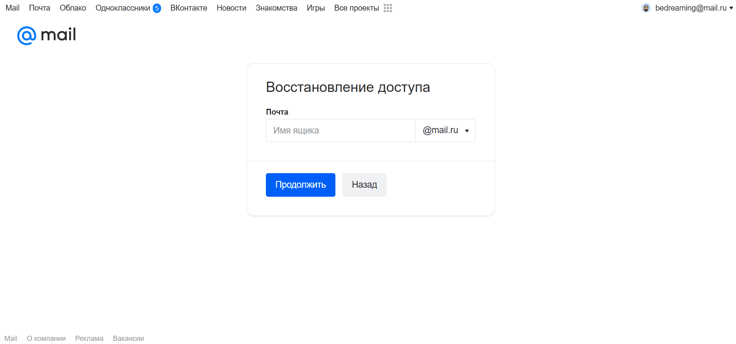The width and height of the screenshot is (736, 344).
Task: Go to Почта in the top bar
Action: coord(40,8)
